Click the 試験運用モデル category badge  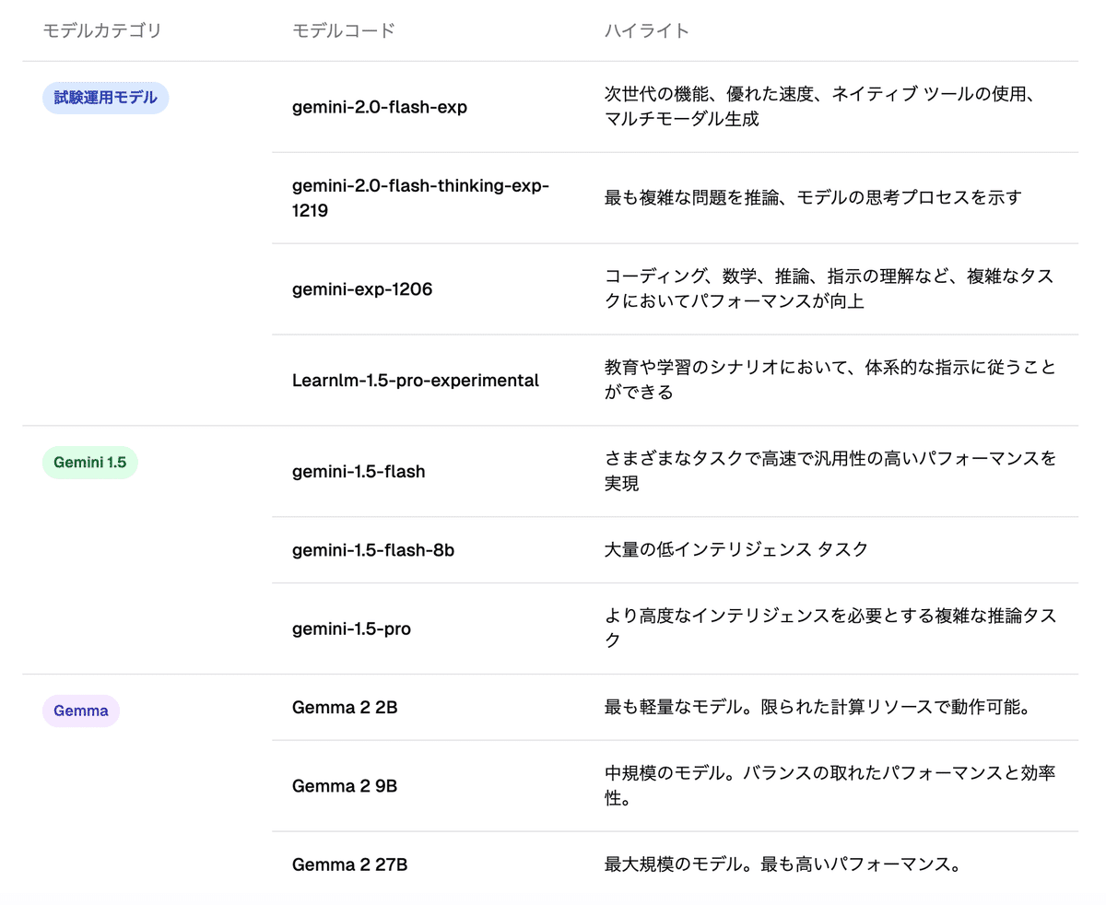pyautogui.click(x=105, y=98)
